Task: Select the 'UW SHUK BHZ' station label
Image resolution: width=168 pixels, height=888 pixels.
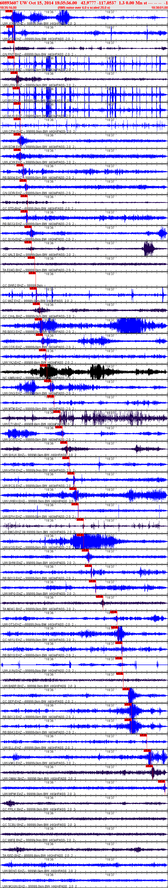Action: tap(13, 455)
